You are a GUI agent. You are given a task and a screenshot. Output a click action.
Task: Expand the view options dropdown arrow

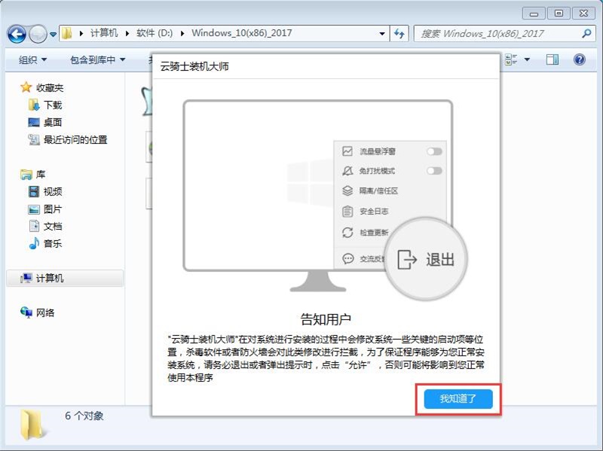[527, 59]
